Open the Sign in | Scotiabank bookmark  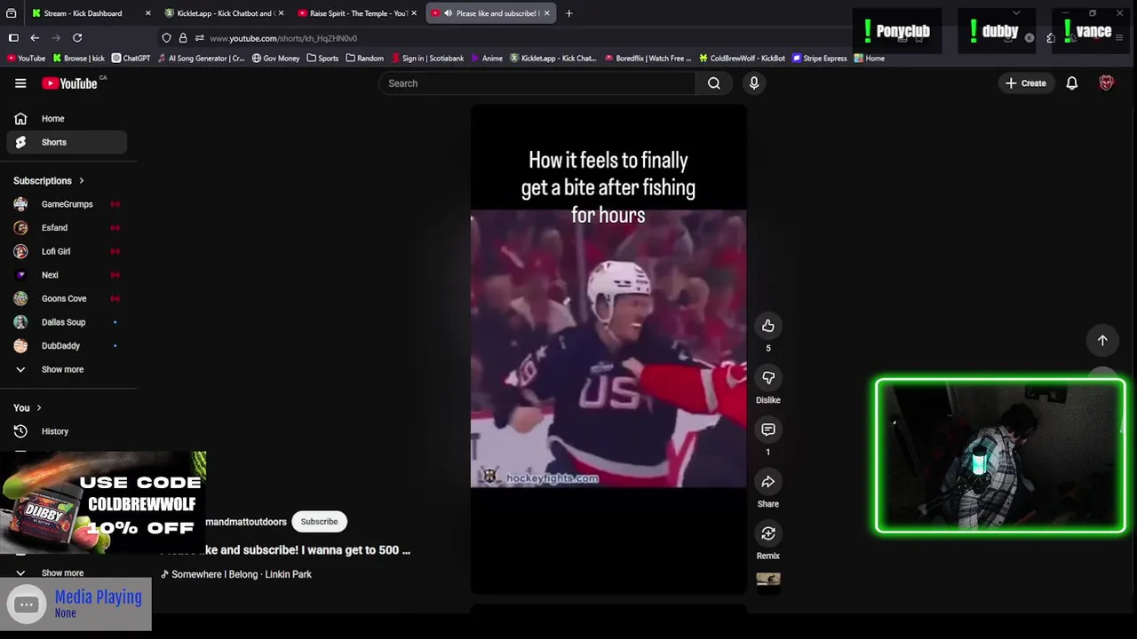click(x=427, y=59)
